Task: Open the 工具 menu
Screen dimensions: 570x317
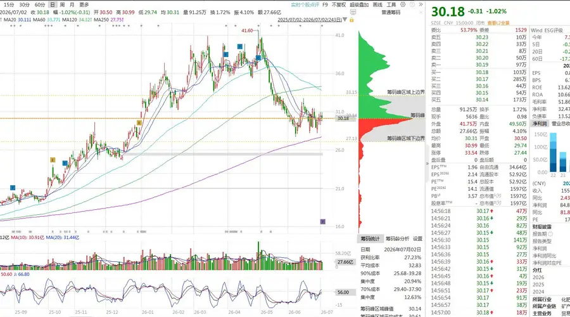Action: coord(391,4)
